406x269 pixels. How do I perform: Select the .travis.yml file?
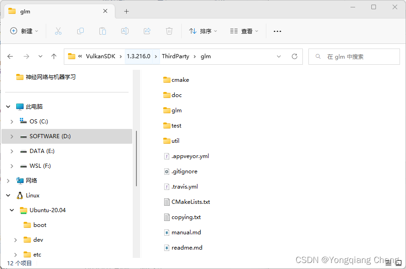(181, 187)
